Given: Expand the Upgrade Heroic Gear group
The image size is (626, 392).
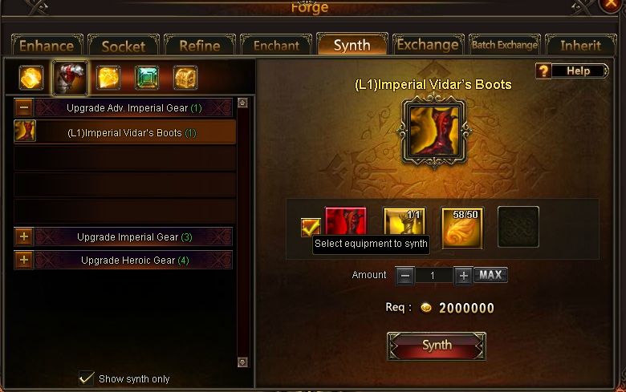Looking at the screenshot, I should pyautogui.click(x=24, y=260).
